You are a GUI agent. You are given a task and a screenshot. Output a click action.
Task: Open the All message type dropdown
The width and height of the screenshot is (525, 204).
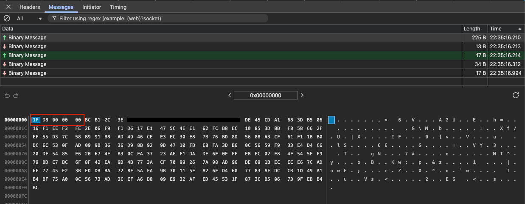pos(29,19)
